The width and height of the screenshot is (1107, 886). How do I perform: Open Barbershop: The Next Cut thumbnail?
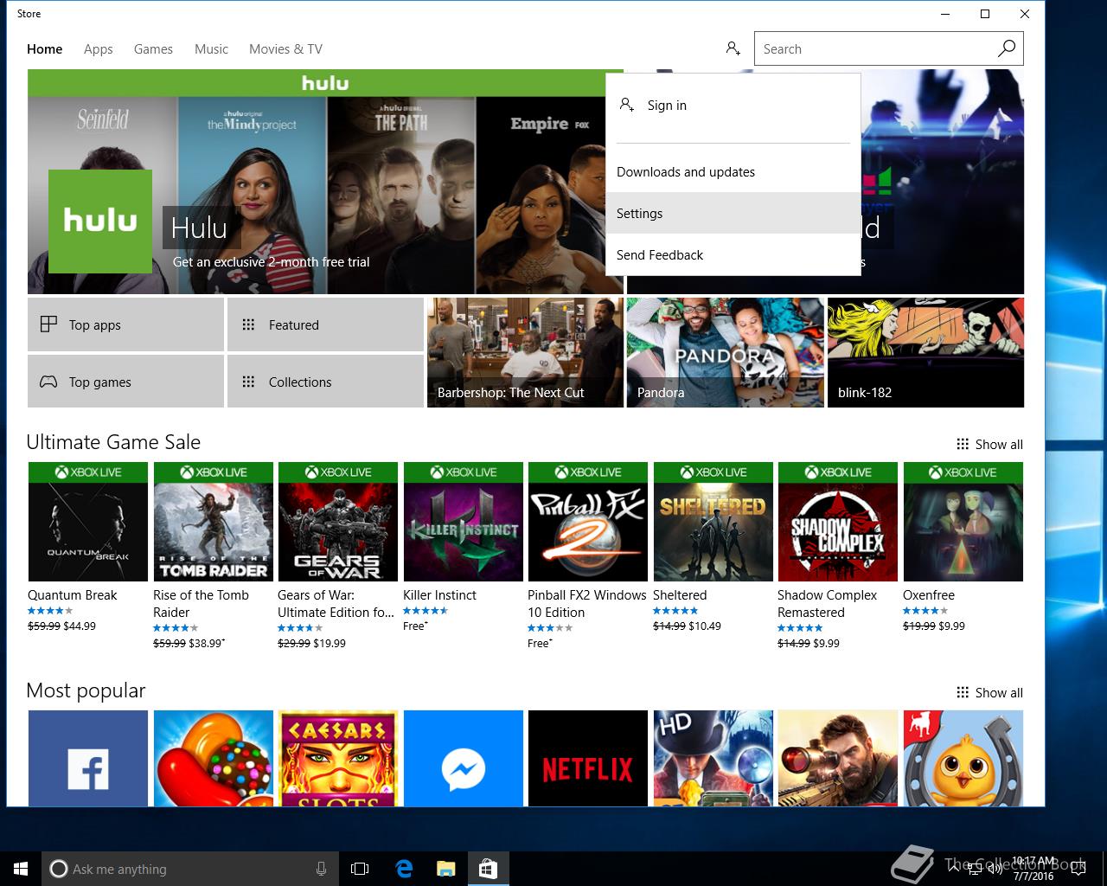[x=525, y=352]
